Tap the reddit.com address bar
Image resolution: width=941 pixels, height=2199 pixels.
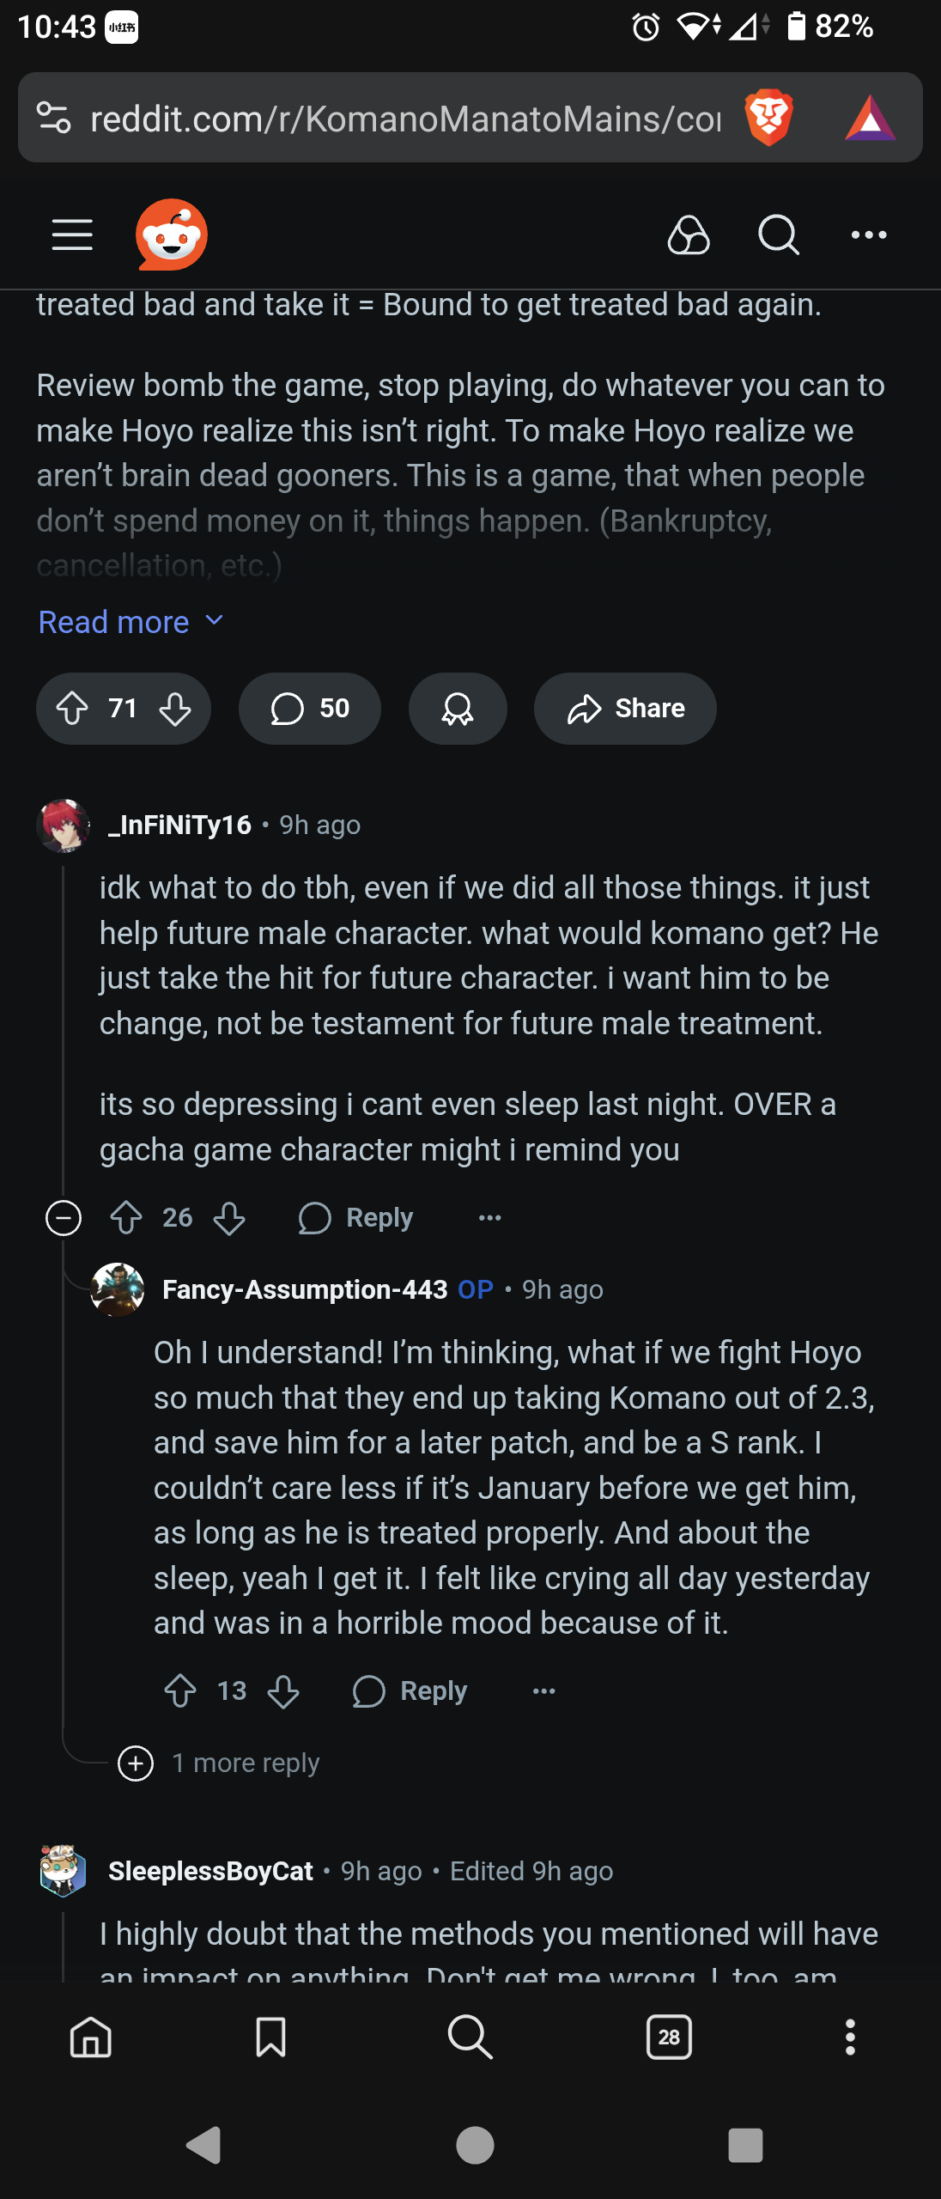404,118
